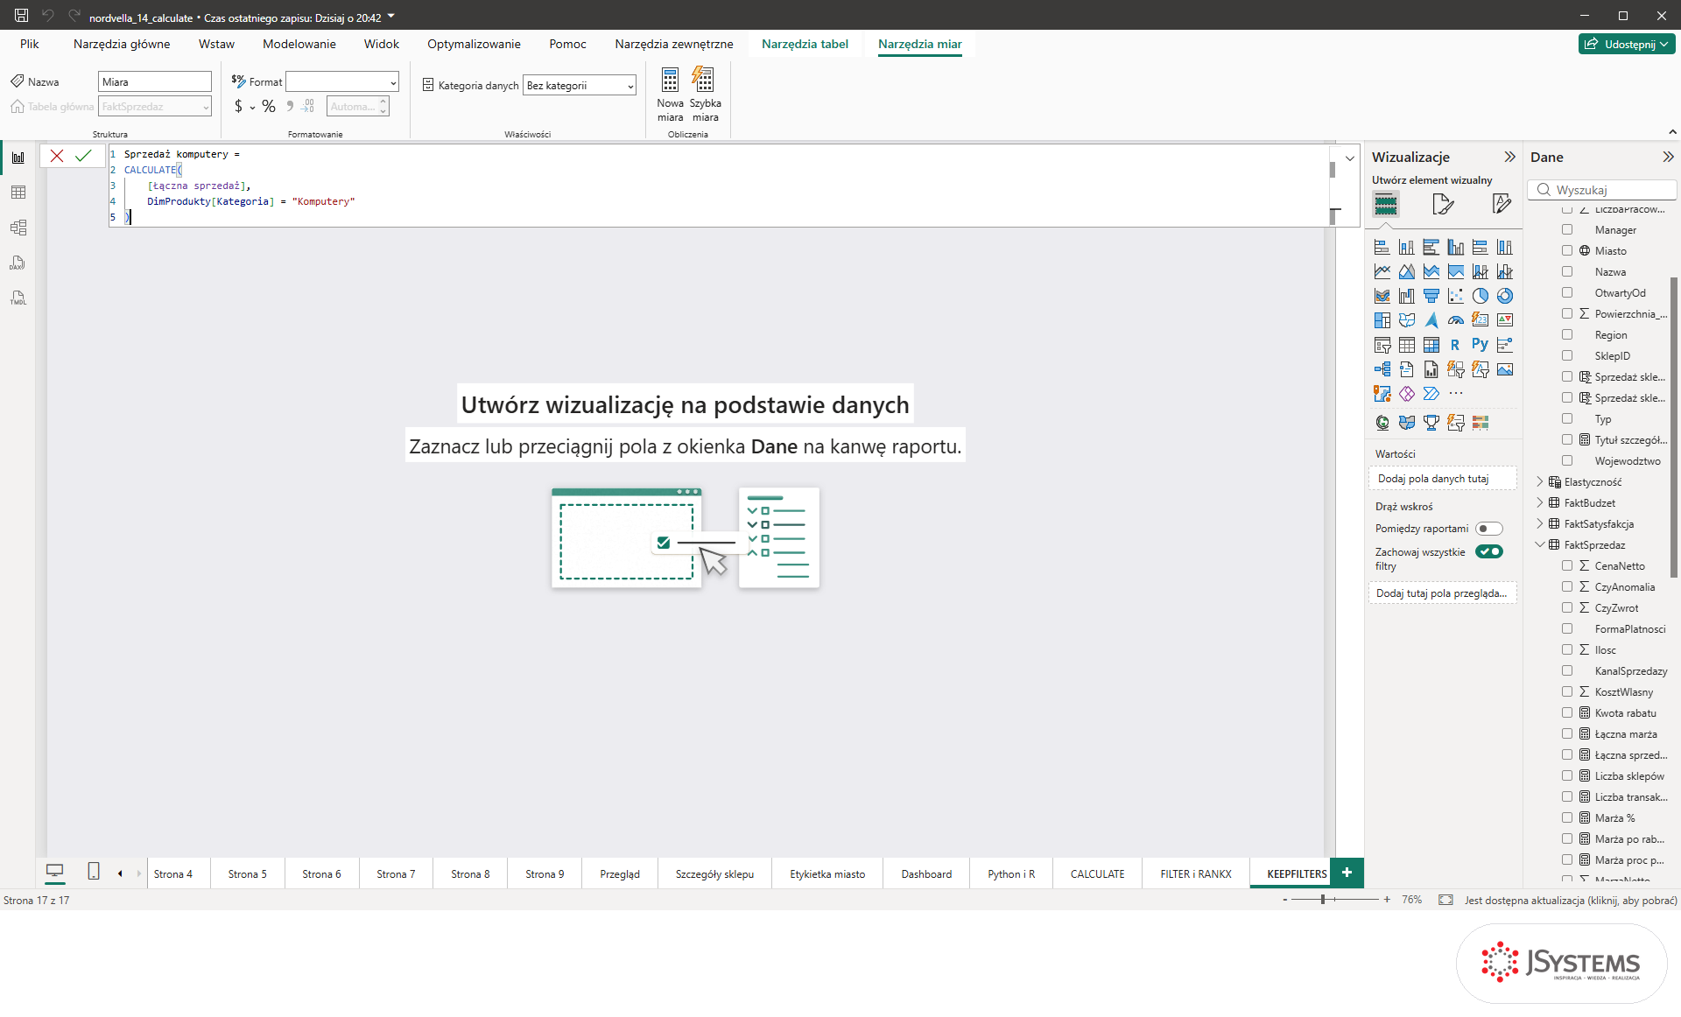Click the Szybka miara icon
Screen dimensions: 1681x1017
(x=705, y=95)
